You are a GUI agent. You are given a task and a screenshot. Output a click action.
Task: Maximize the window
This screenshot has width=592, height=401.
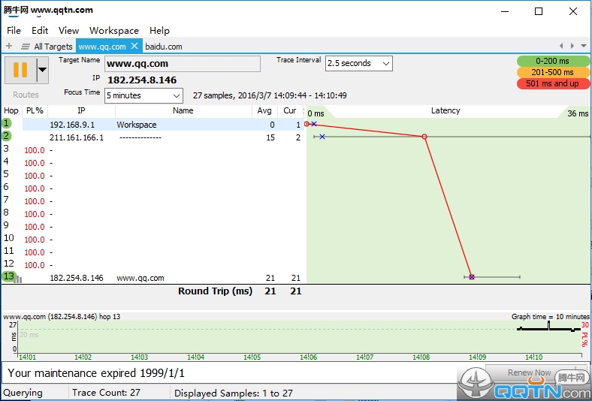point(539,11)
